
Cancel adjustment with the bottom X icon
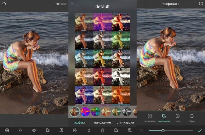pyautogui.click(x=142, y=130)
